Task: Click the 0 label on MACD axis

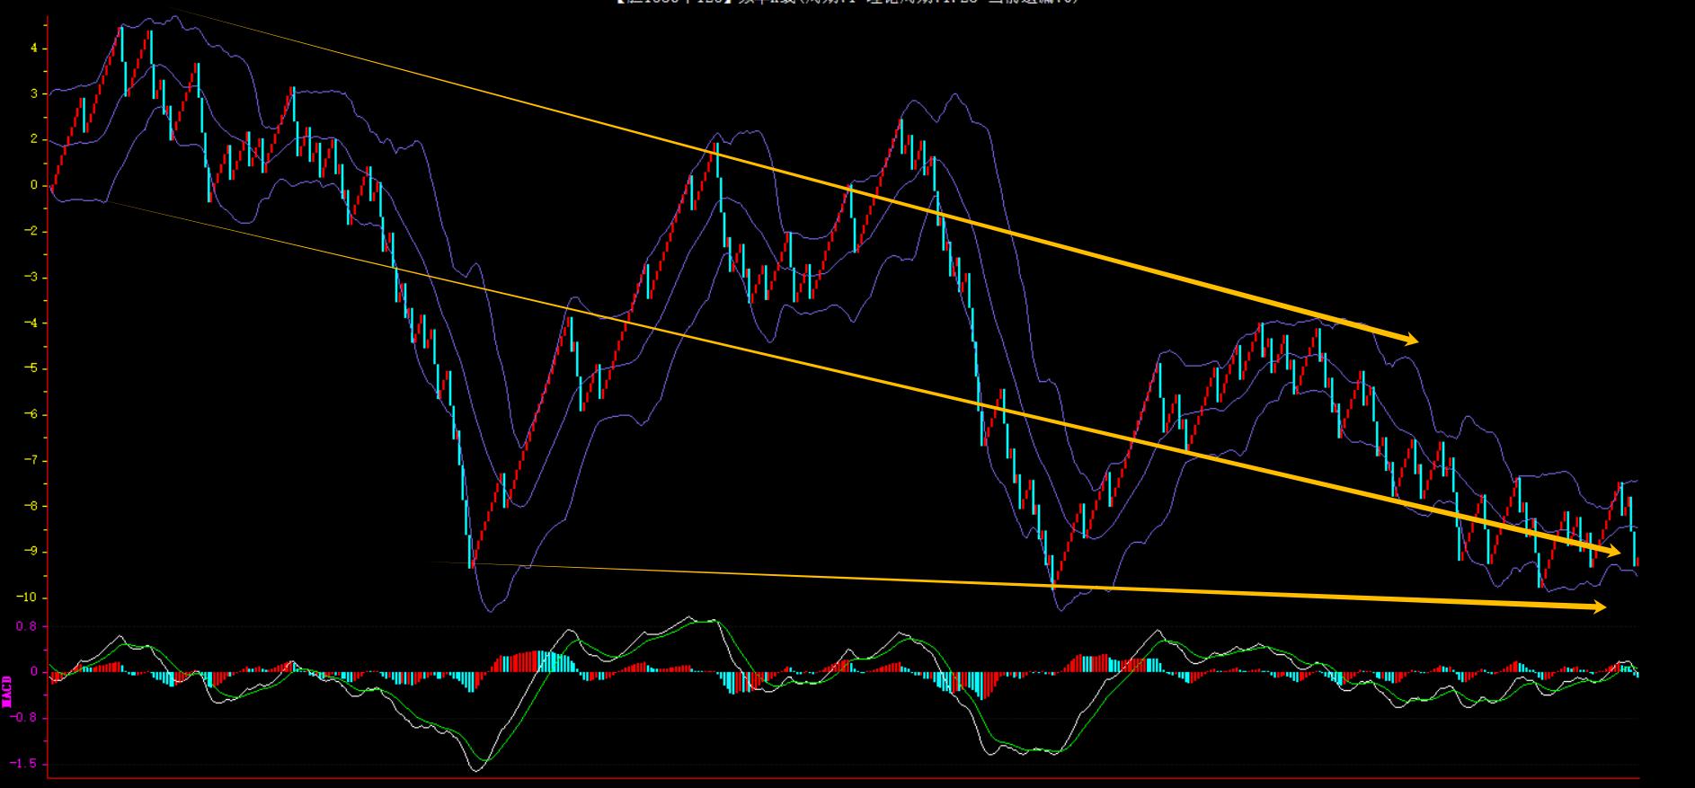Action: tap(34, 672)
